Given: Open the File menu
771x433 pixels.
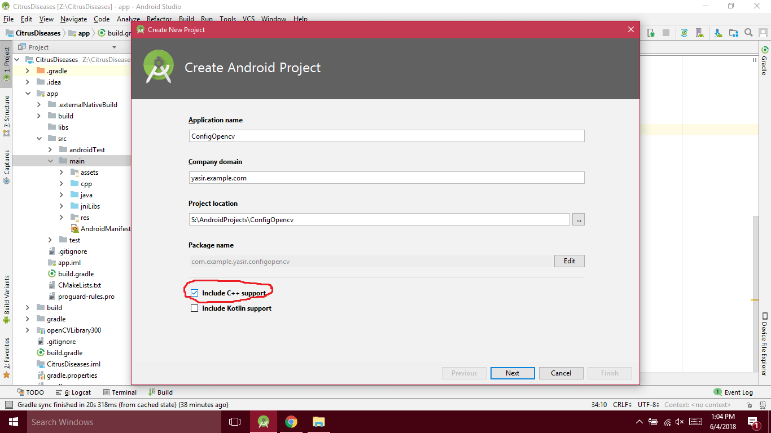Looking at the screenshot, I should click(x=8, y=19).
